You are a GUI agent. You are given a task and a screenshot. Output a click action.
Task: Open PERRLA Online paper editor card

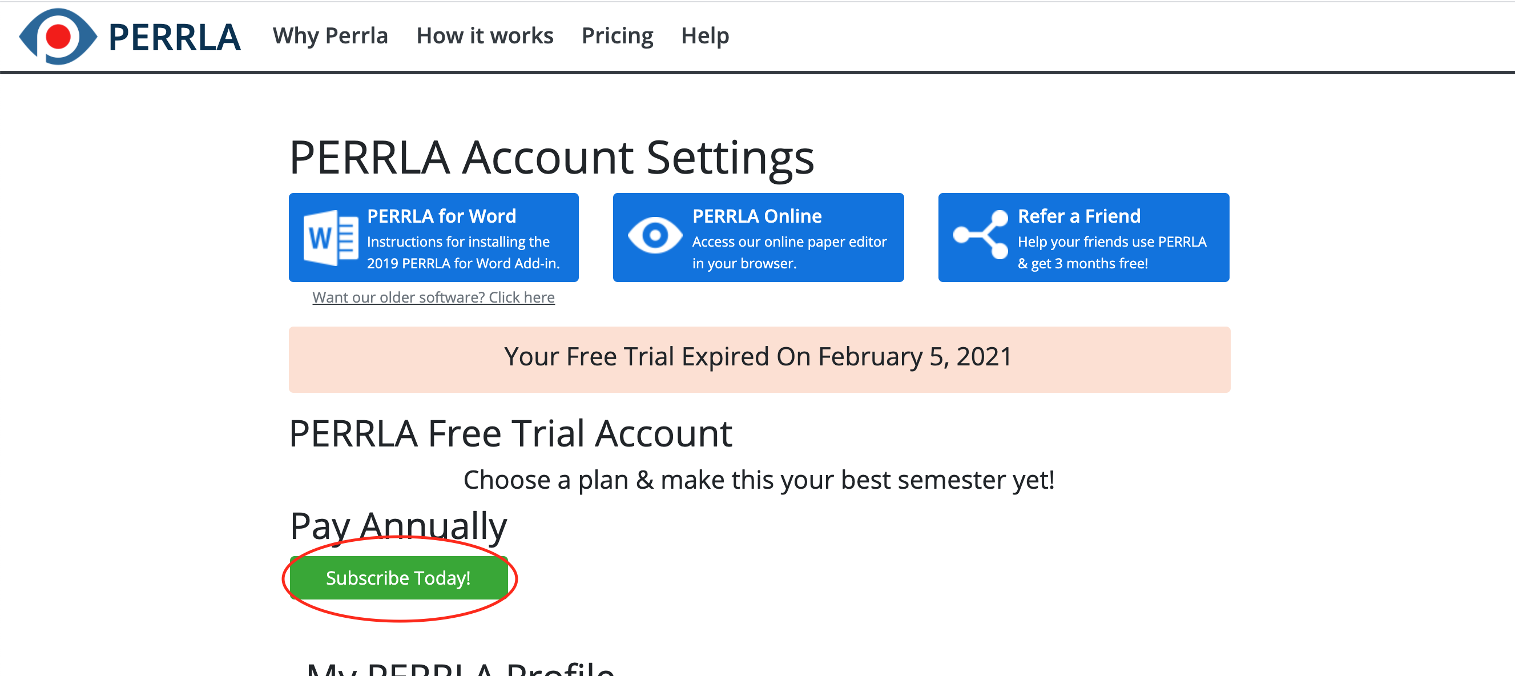point(758,238)
